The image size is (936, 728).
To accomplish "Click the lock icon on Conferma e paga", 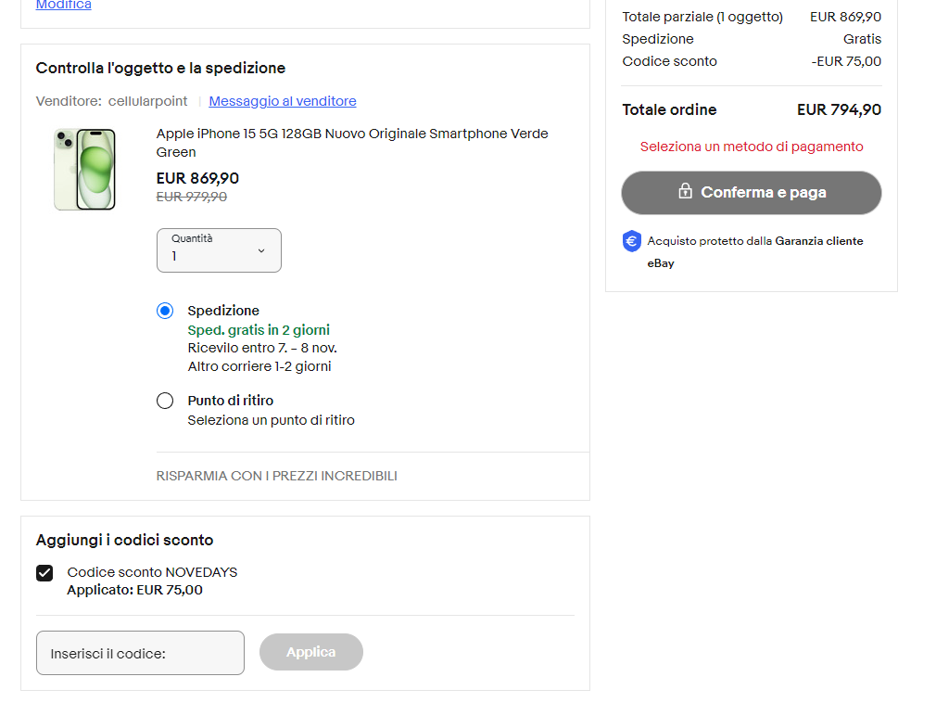I will (x=685, y=191).
